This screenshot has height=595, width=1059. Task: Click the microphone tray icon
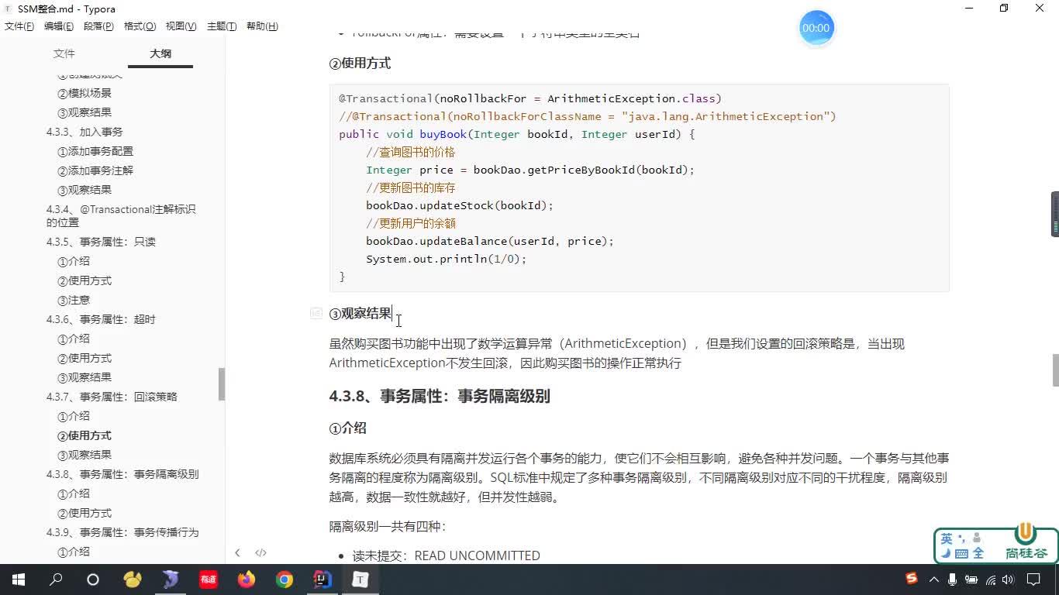tap(953, 580)
